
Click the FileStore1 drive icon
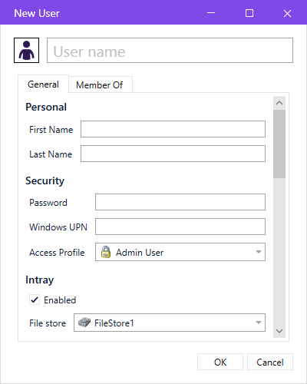point(84,323)
